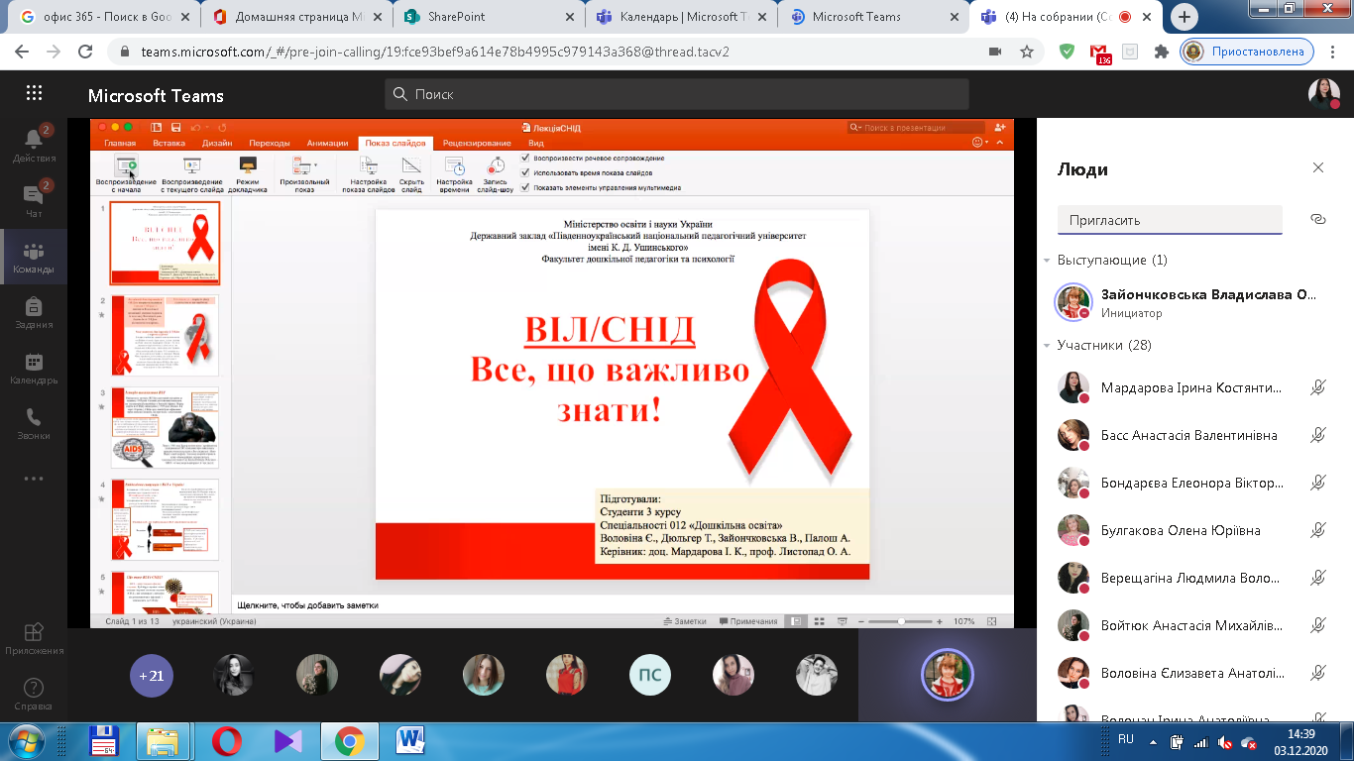Toggle mute for Басс Анастасія Валентинівна
This screenshot has height=761, width=1354.
coord(1317,435)
